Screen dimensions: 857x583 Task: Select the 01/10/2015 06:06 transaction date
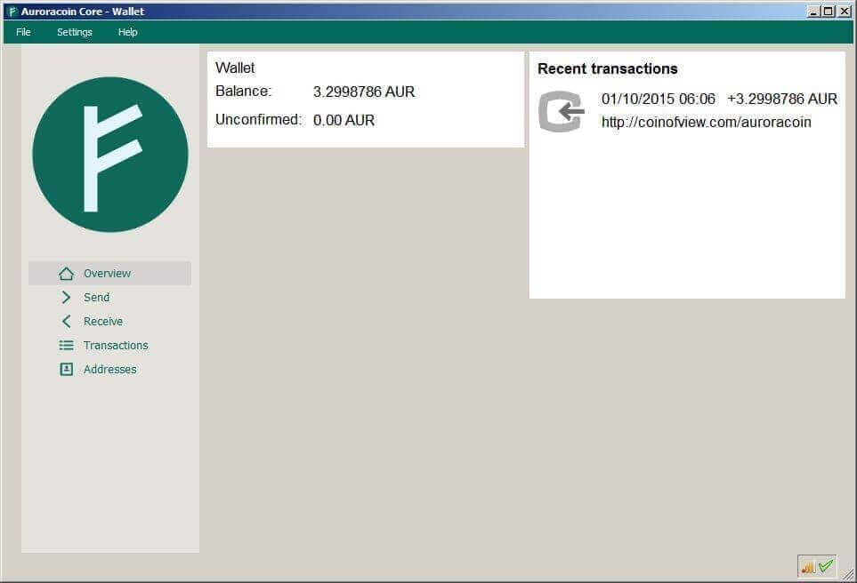658,99
